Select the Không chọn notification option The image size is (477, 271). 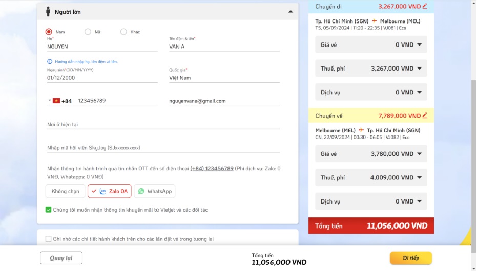66,191
